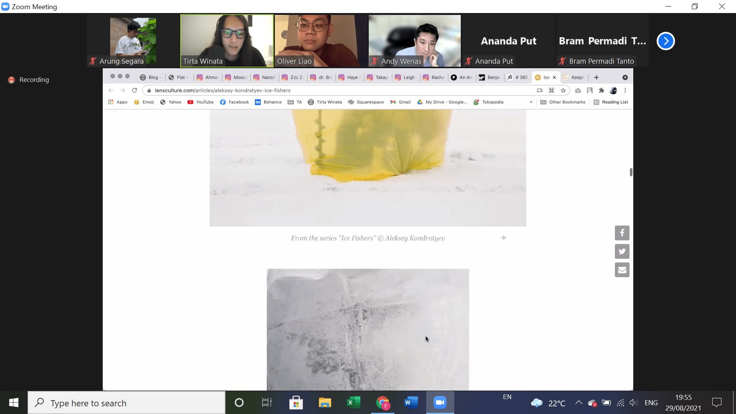Open the TA bookmarks folder
The width and height of the screenshot is (736, 414).
click(x=295, y=102)
